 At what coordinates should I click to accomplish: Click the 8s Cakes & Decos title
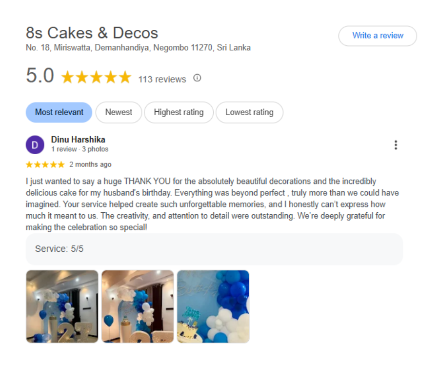coord(92,33)
